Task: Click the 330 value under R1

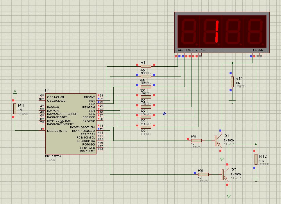Action: click(143, 70)
